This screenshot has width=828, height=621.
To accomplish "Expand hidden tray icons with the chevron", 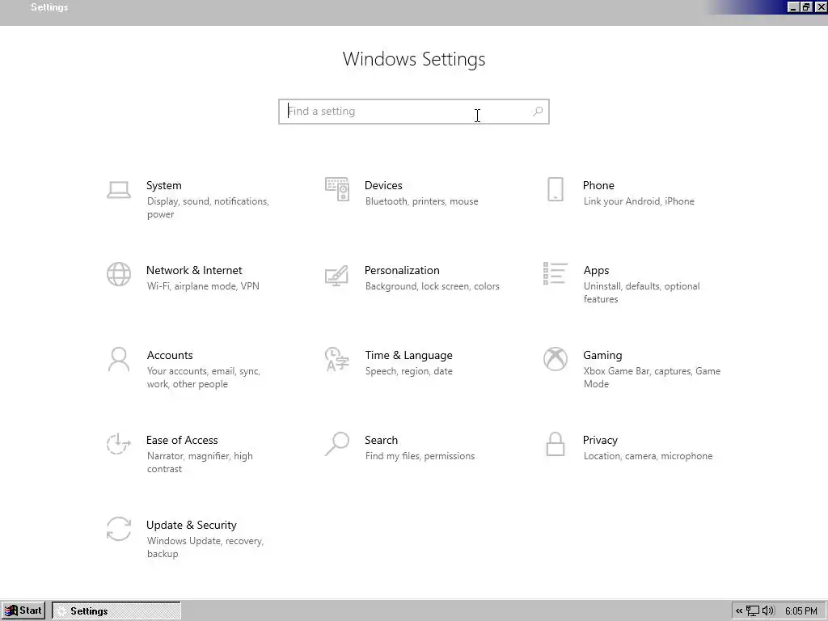I will [x=739, y=611].
